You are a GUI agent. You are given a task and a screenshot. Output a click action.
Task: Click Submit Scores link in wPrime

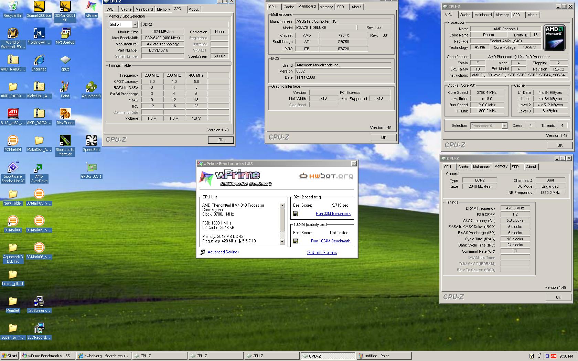tap(322, 252)
